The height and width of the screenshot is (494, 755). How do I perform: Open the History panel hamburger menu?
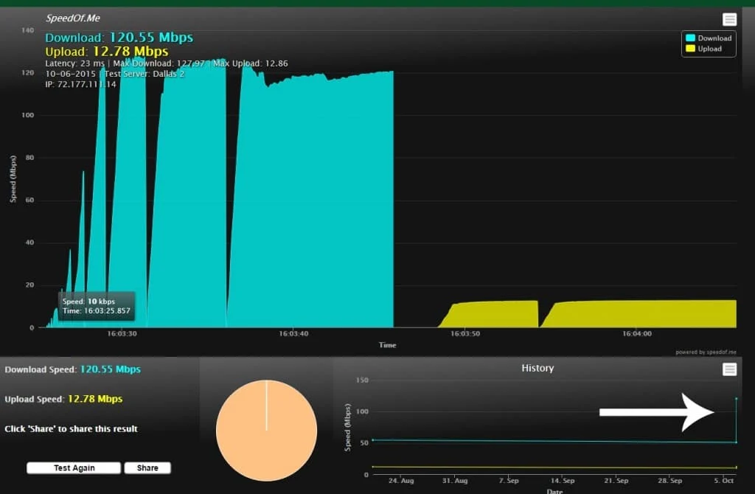pos(730,369)
